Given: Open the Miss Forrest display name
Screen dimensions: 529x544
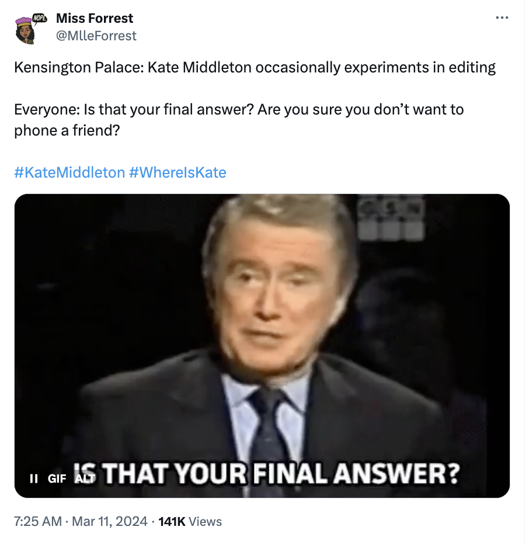Looking at the screenshot, I should click(94, 18).
